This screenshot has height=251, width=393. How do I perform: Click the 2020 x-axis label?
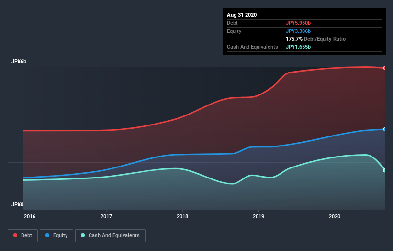pyautogui.click(x=335, y=216)
